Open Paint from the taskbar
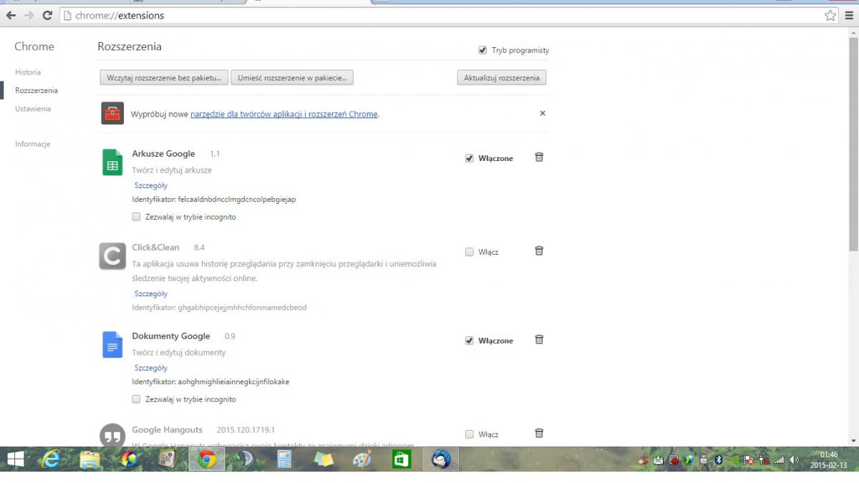This screenshot has width=859, height=483. click(362, 459)
